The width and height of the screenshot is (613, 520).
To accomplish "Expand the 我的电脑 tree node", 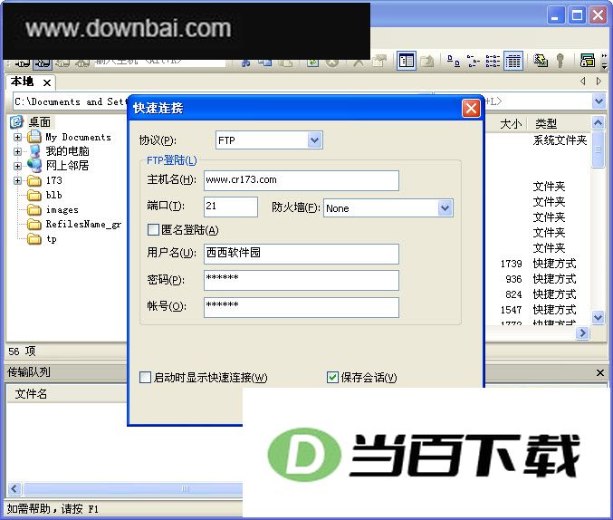I will (x=17, y=151).
